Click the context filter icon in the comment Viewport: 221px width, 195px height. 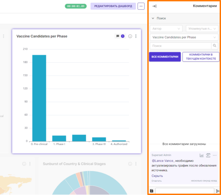pos(208,155)
